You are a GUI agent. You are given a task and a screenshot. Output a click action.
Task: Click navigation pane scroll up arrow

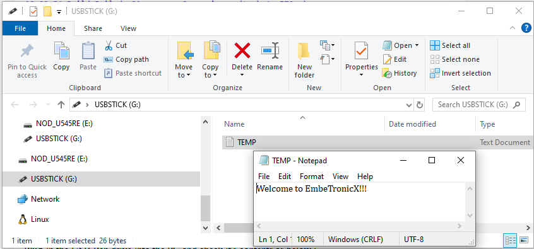click(205, 122)
